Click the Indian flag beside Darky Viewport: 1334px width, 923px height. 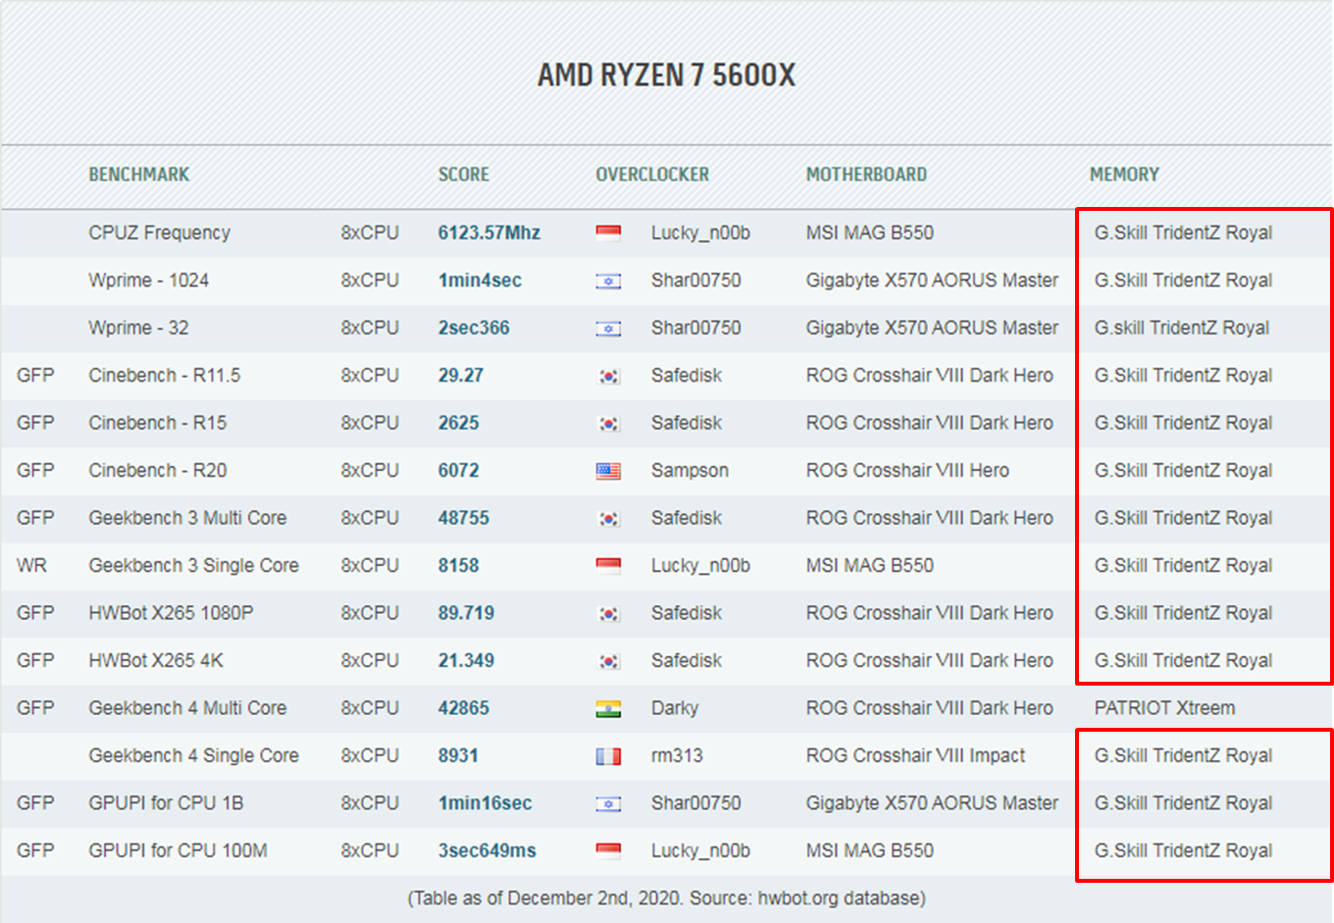608,709
